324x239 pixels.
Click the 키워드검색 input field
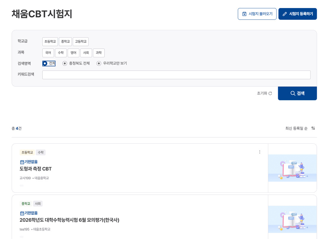(x=176, y=75)
